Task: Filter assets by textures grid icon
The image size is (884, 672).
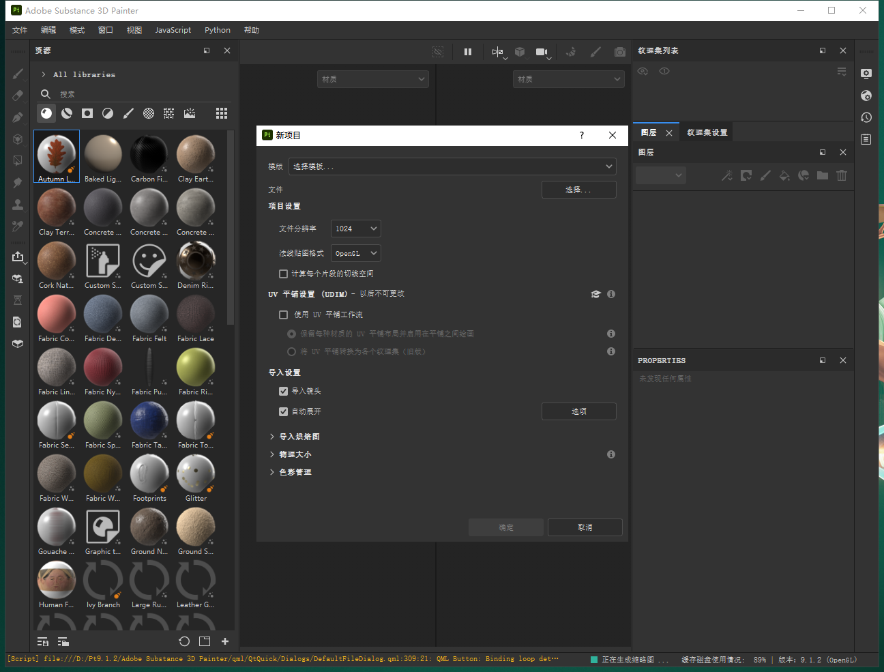Action: [169, 113]
